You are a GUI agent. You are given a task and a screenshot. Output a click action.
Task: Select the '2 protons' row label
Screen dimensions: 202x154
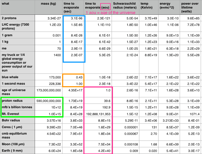(x=18, y=18)
